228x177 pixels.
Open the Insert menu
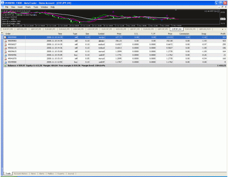[x=20, y=7]
